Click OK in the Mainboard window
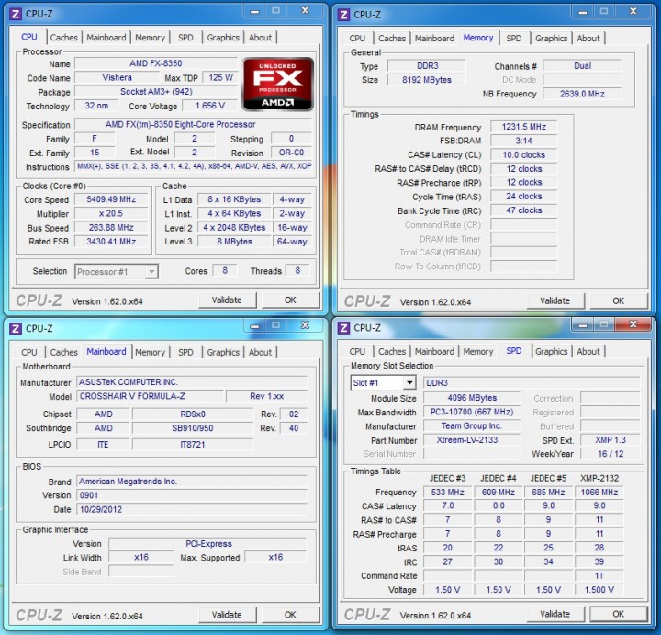 tap(290, 615)
